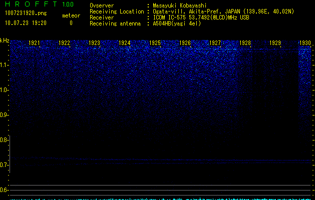
Task: Click the 1928 time marker
Action: [x=245, y=43]
